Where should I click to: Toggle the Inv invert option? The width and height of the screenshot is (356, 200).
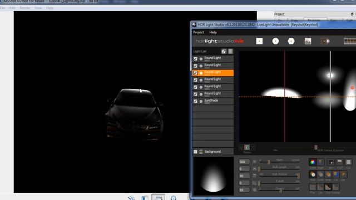click(x=331, y=162)
